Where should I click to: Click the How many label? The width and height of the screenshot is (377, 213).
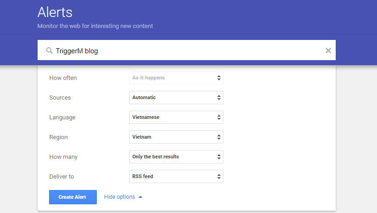(63, 157)
